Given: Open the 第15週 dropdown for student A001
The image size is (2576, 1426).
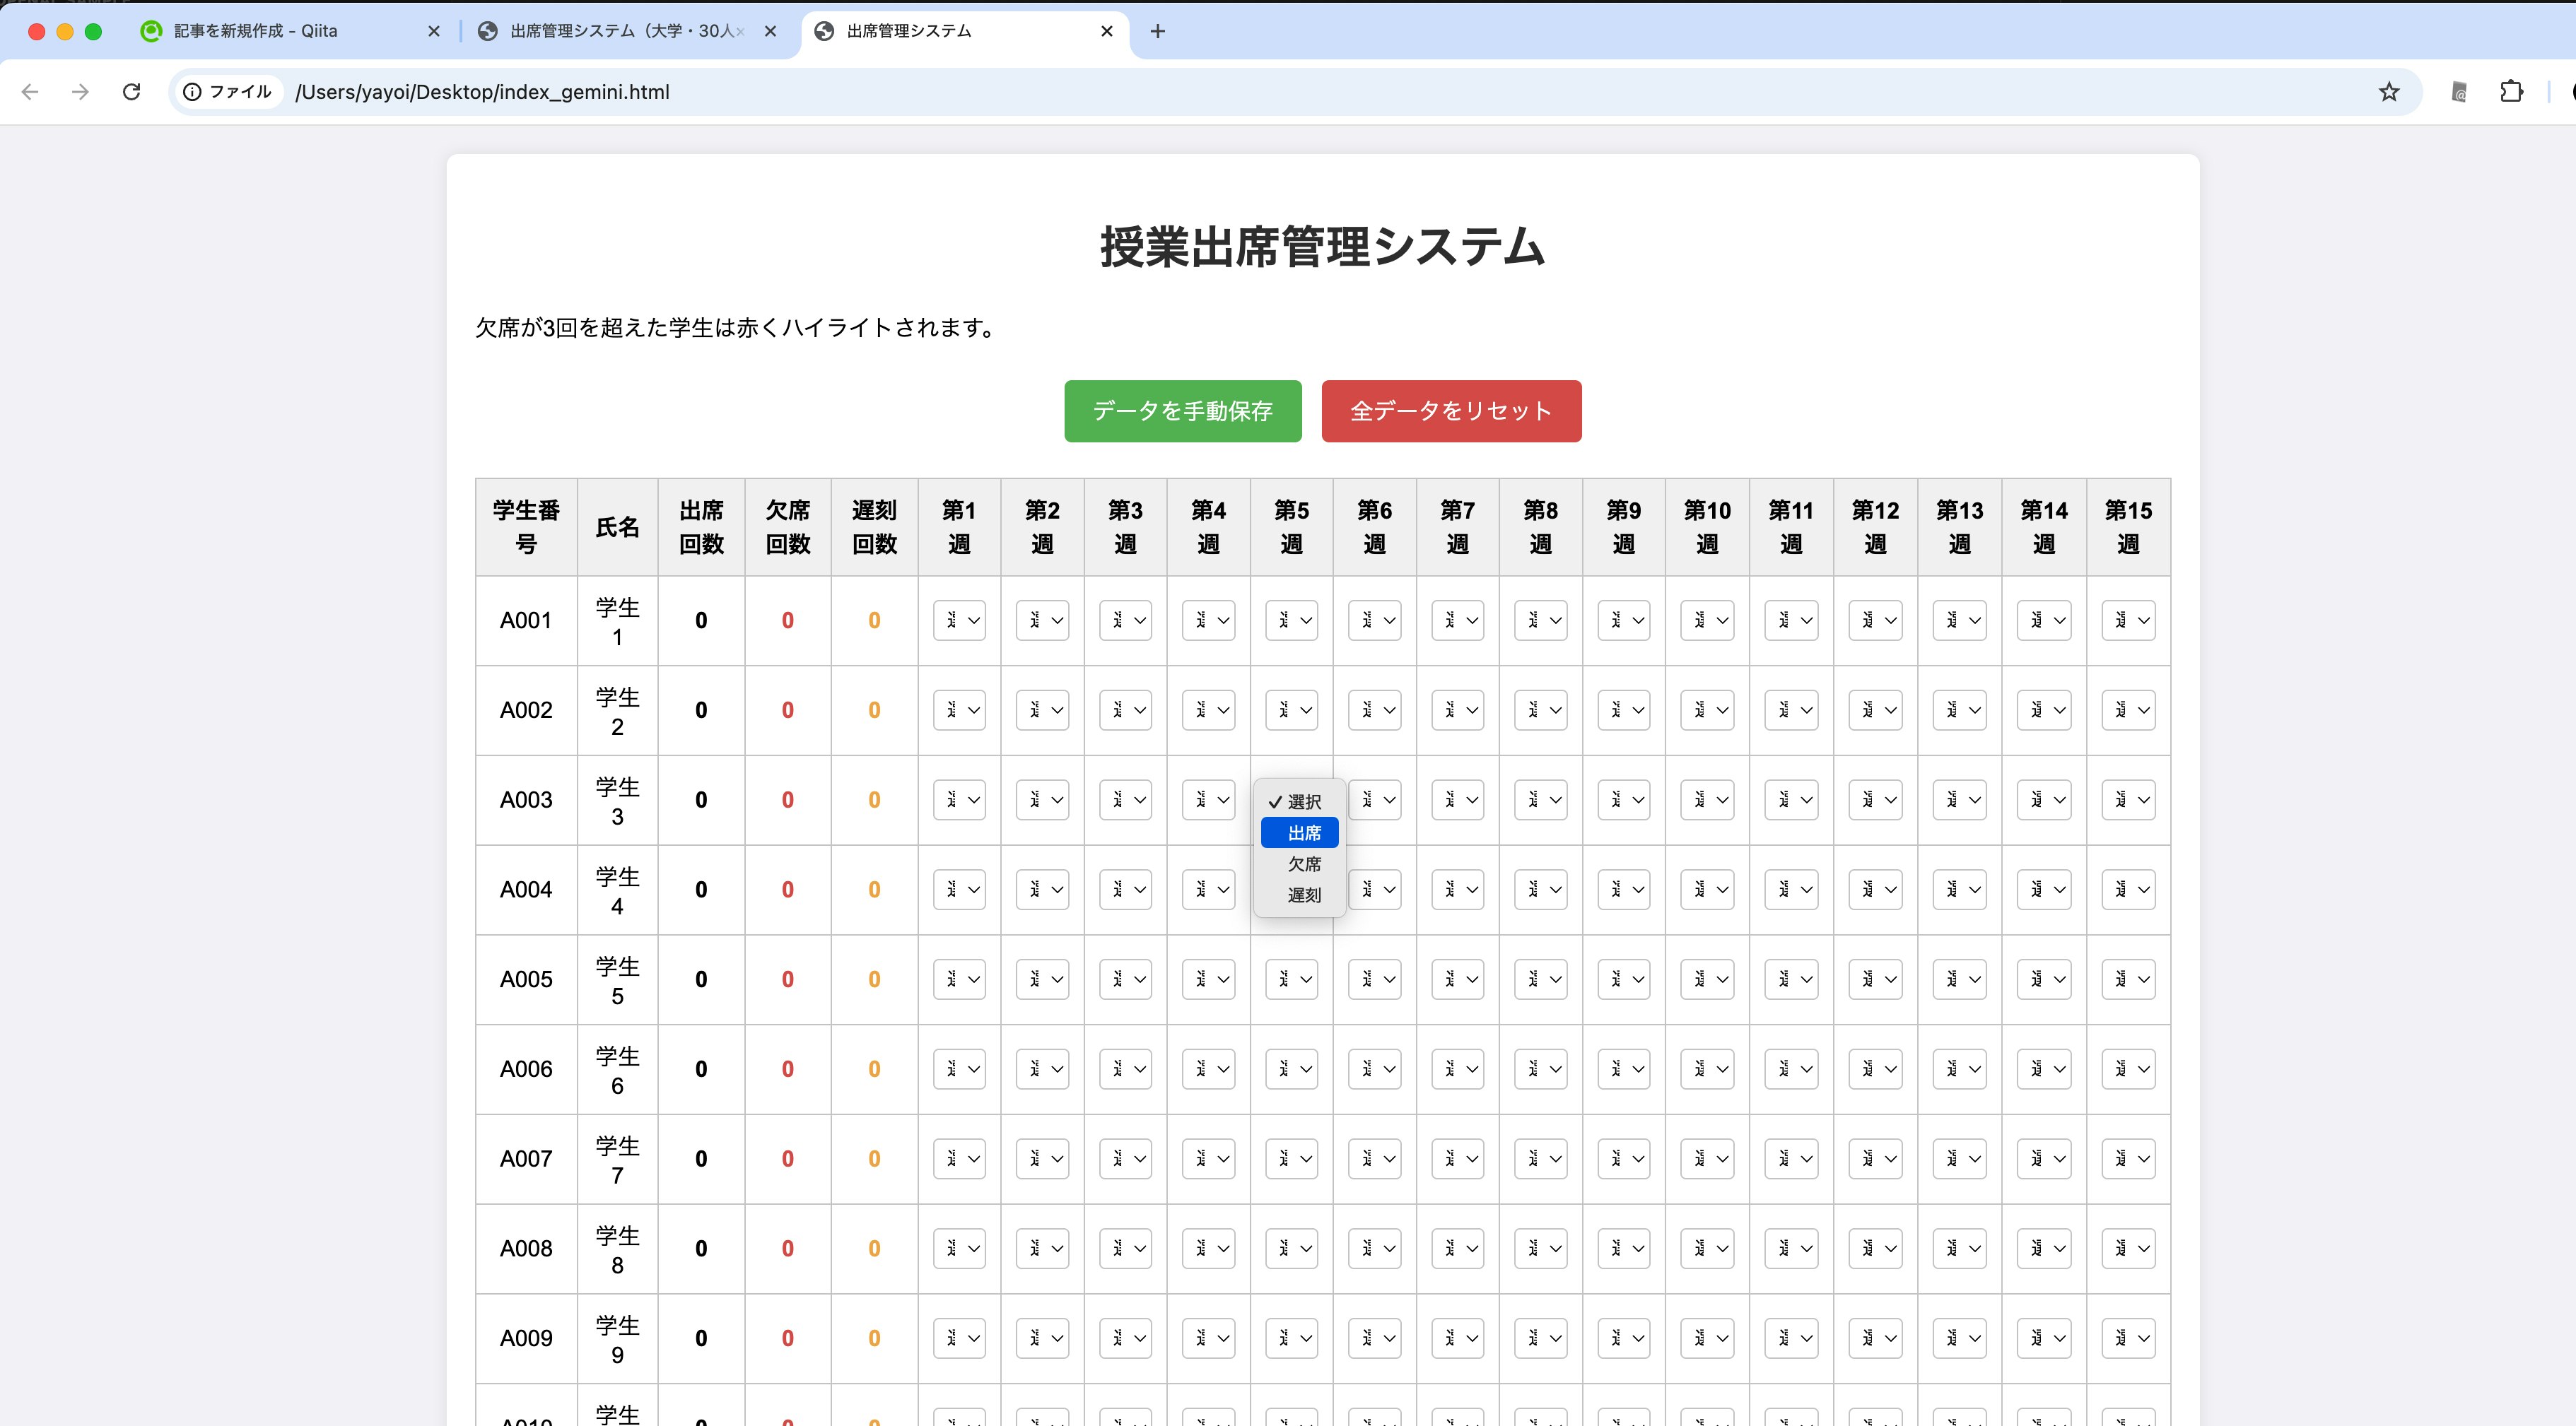Looking at the screenshot, I should pos(2128,620).
